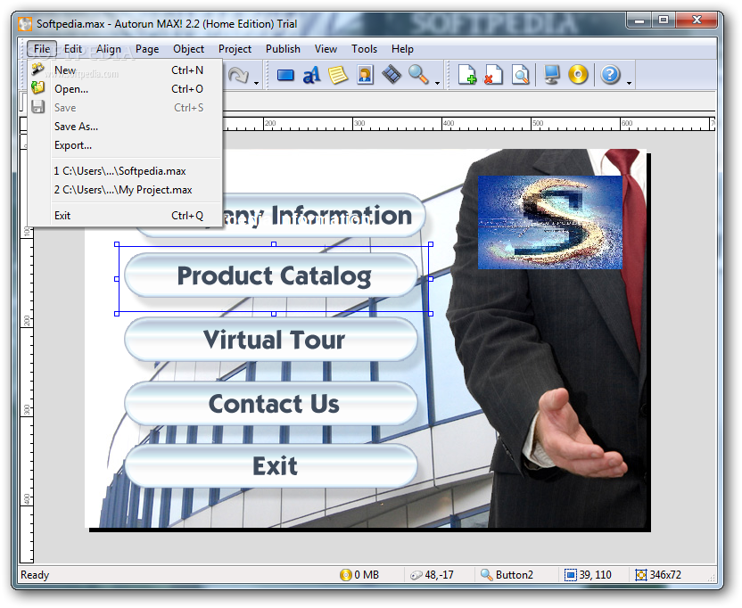Click the Redo arrow icon
Screen dimensions: 742x608
[238, 75]
